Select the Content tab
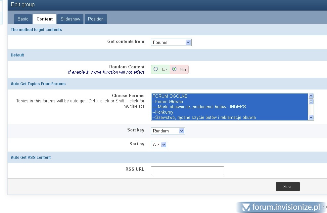Screen dimensions: 327x213 click(44, 19)
